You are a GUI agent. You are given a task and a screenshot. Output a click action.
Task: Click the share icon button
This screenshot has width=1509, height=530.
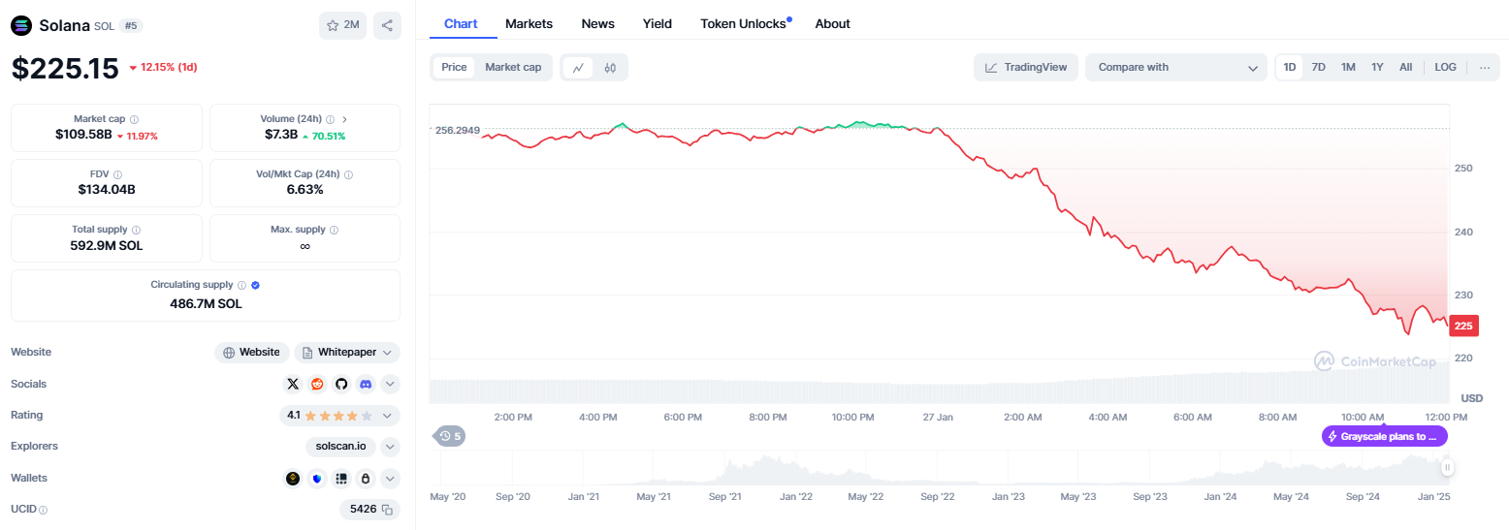387,25
